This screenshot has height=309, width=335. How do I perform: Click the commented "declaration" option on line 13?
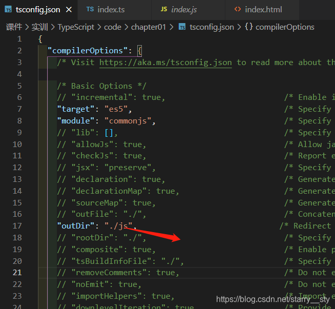coord(111,179)
